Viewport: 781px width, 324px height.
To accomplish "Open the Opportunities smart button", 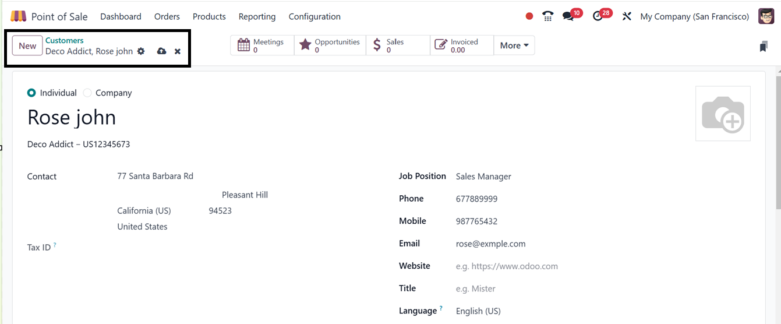I will click(x=330, y=45).
